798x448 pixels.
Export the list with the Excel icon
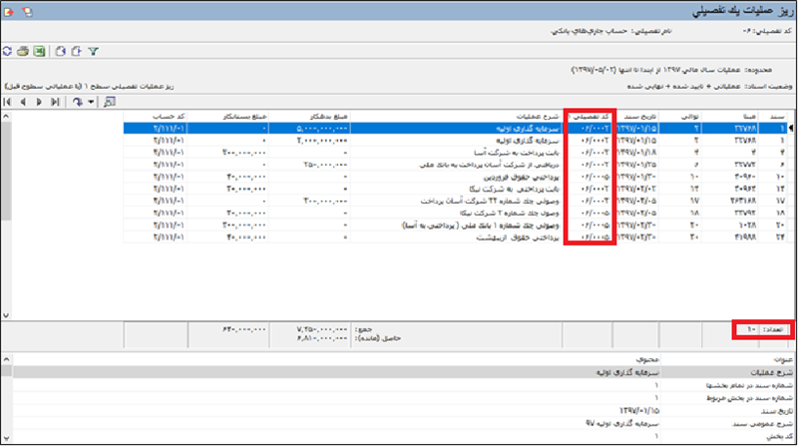(38, 50)
